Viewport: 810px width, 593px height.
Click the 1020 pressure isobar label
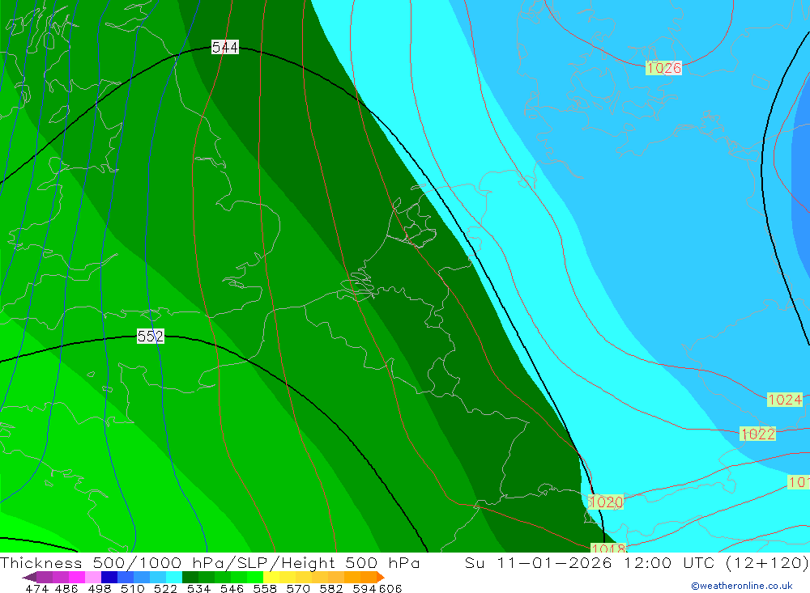pos(606,502)
